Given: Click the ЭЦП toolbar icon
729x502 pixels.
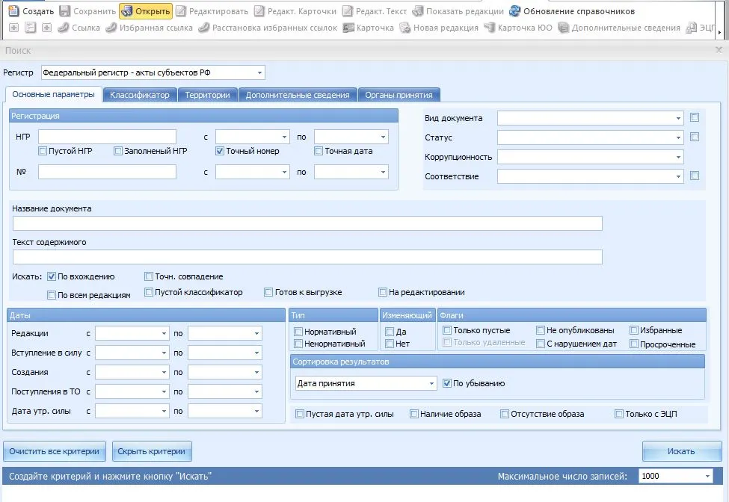Looking at the screenshot, I should pyautogui.click(x=692, y=28).
